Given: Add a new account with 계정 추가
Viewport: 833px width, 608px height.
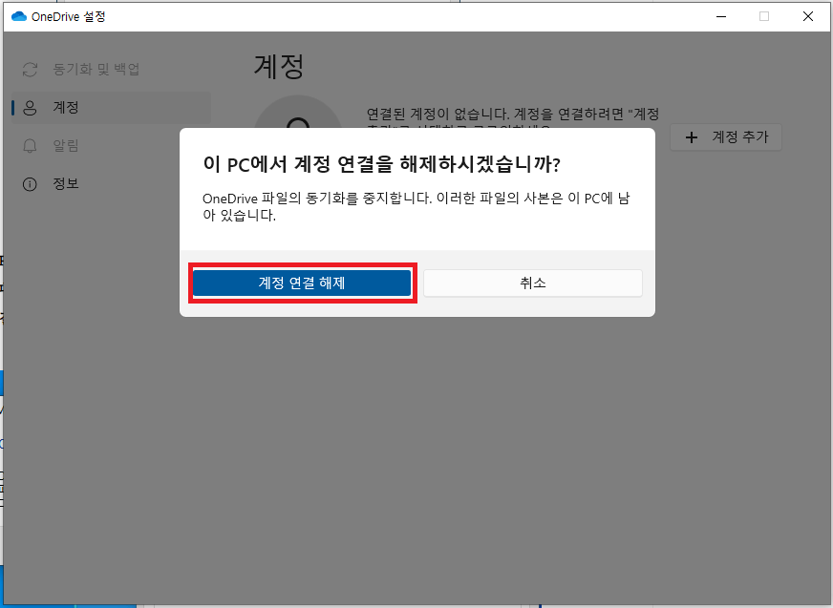Looking at the screenshot, I should point(726,137).
